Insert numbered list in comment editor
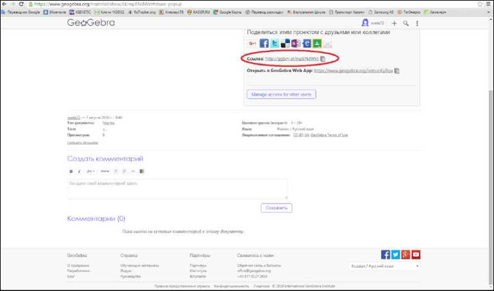The height and width of the screenshot is (291, 494). point(124,172)
